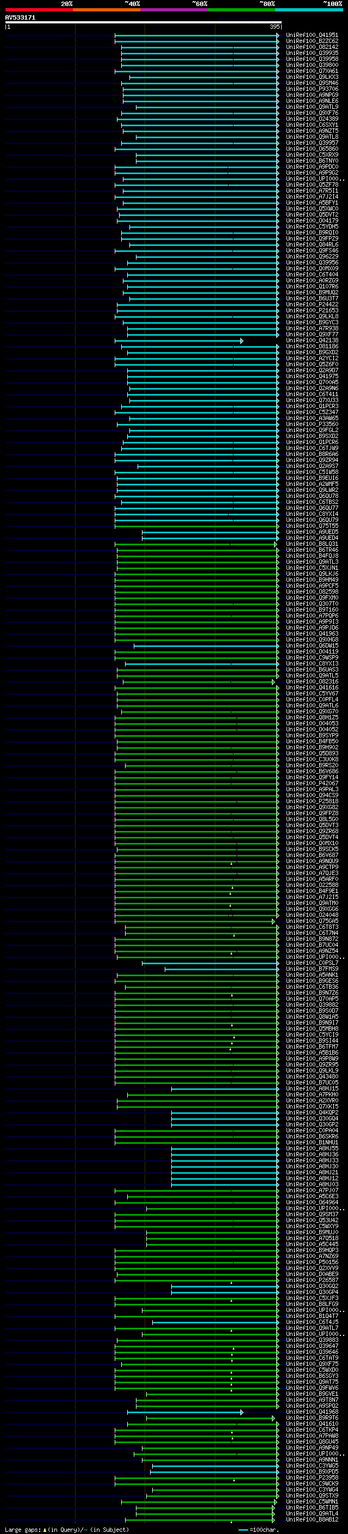This screenshot has width=348, height=1534.
Task: Click the cyan alignment bar of UniRef100_Q41968
Action: pyautogui.click(x=185, y=1412)
